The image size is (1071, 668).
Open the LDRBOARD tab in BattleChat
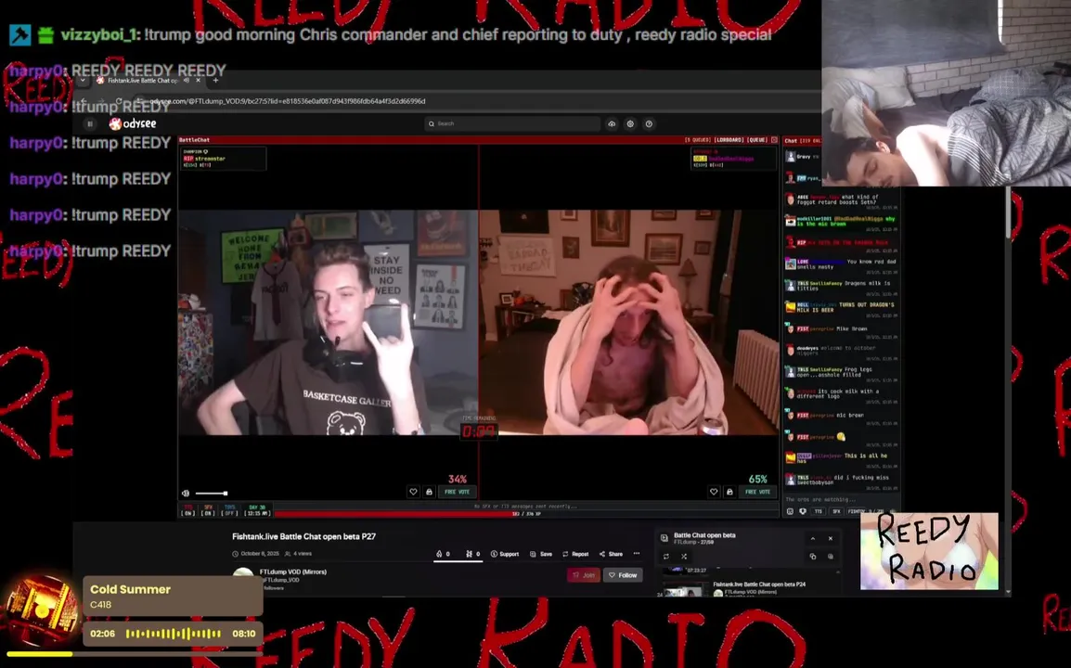pos(729,140)
